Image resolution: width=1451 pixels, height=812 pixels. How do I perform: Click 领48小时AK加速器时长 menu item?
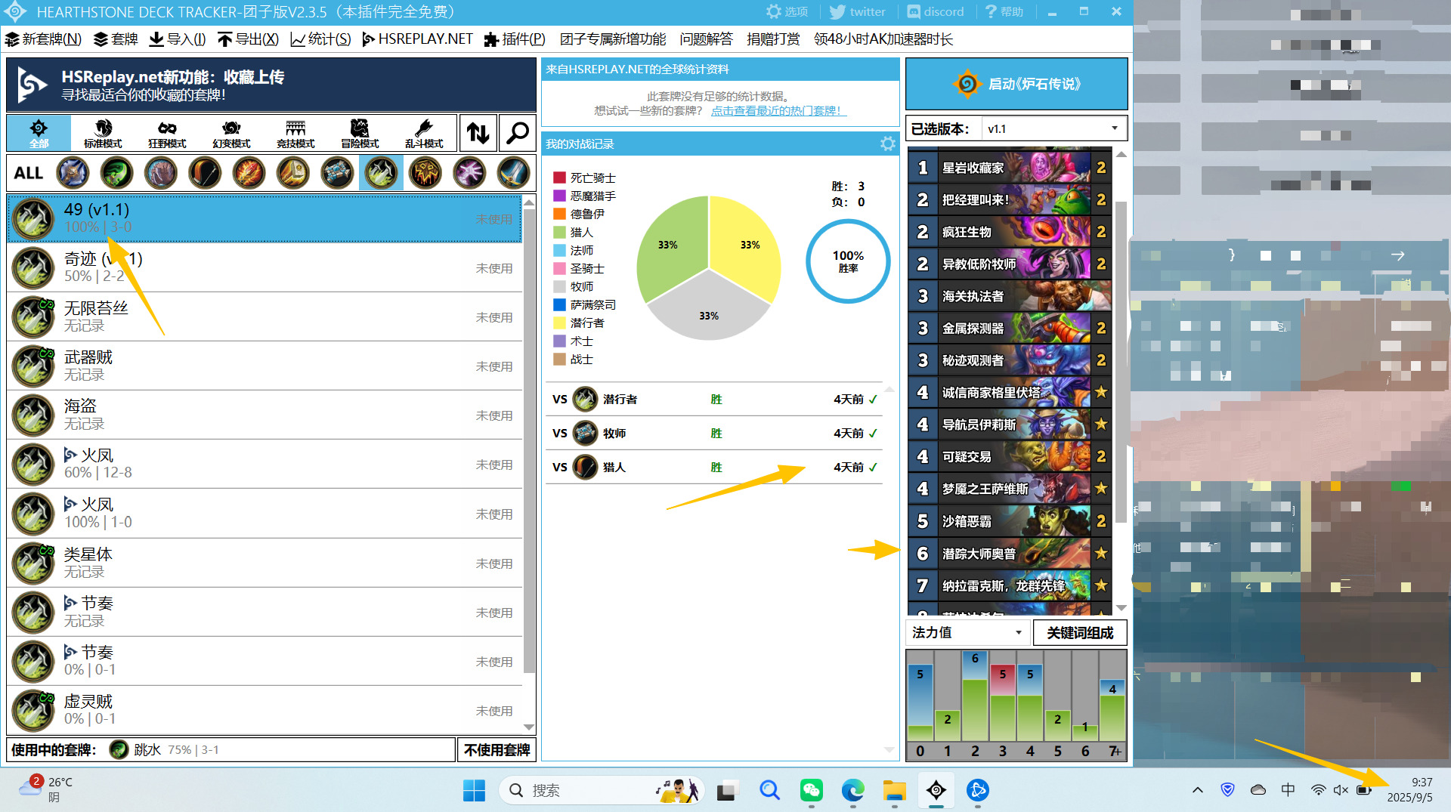pos(883,39)
